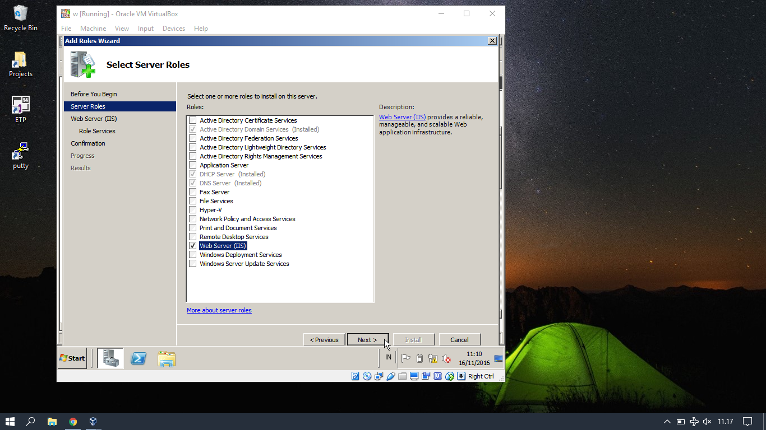Open the guest Action Center flag icon
The height and width of the screenshot is (430, 766).
point(406,359)
